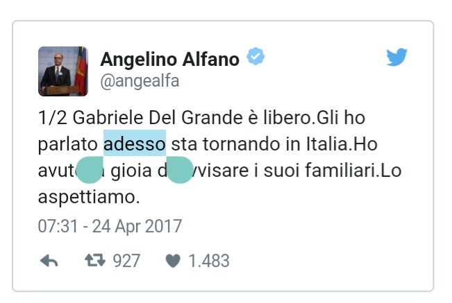This screenshot has width=452, height=303.
Task: Click the "1/2" thread marker text
Action: tap(53, 118)
